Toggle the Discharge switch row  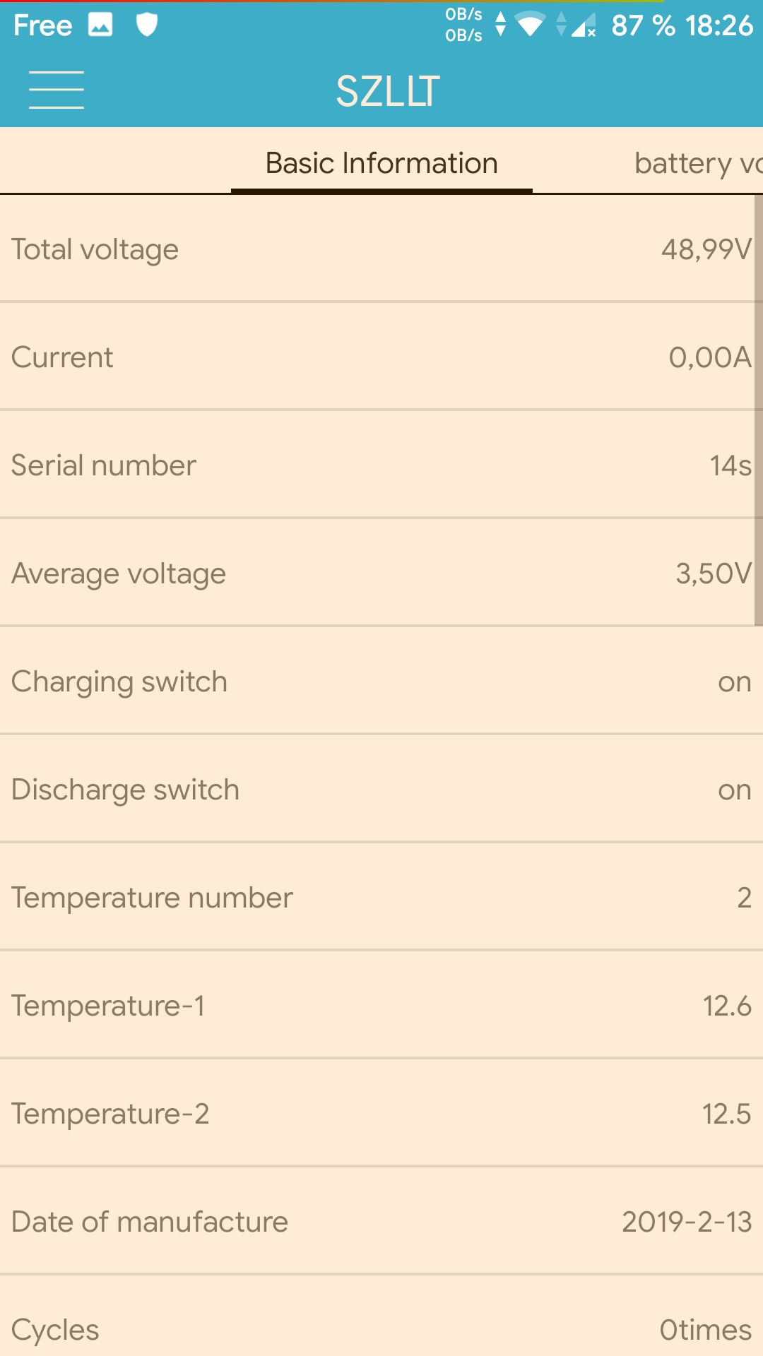click(x=381, y=789)
